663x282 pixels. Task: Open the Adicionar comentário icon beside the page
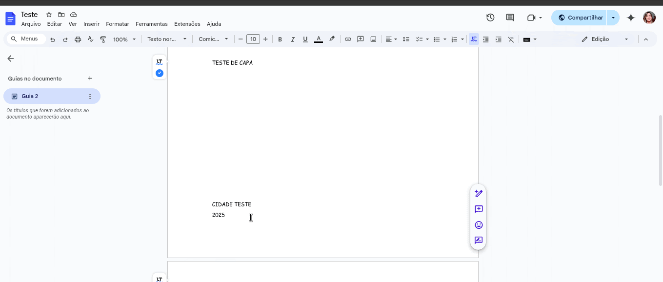click(x=479, y=209)
